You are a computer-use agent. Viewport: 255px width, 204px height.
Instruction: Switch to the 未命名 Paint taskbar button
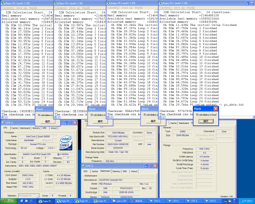click(139, 201)
